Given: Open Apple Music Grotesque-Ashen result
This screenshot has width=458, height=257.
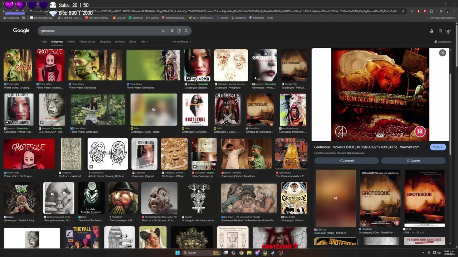Looking at the screenshot, I should click(291, 154).
